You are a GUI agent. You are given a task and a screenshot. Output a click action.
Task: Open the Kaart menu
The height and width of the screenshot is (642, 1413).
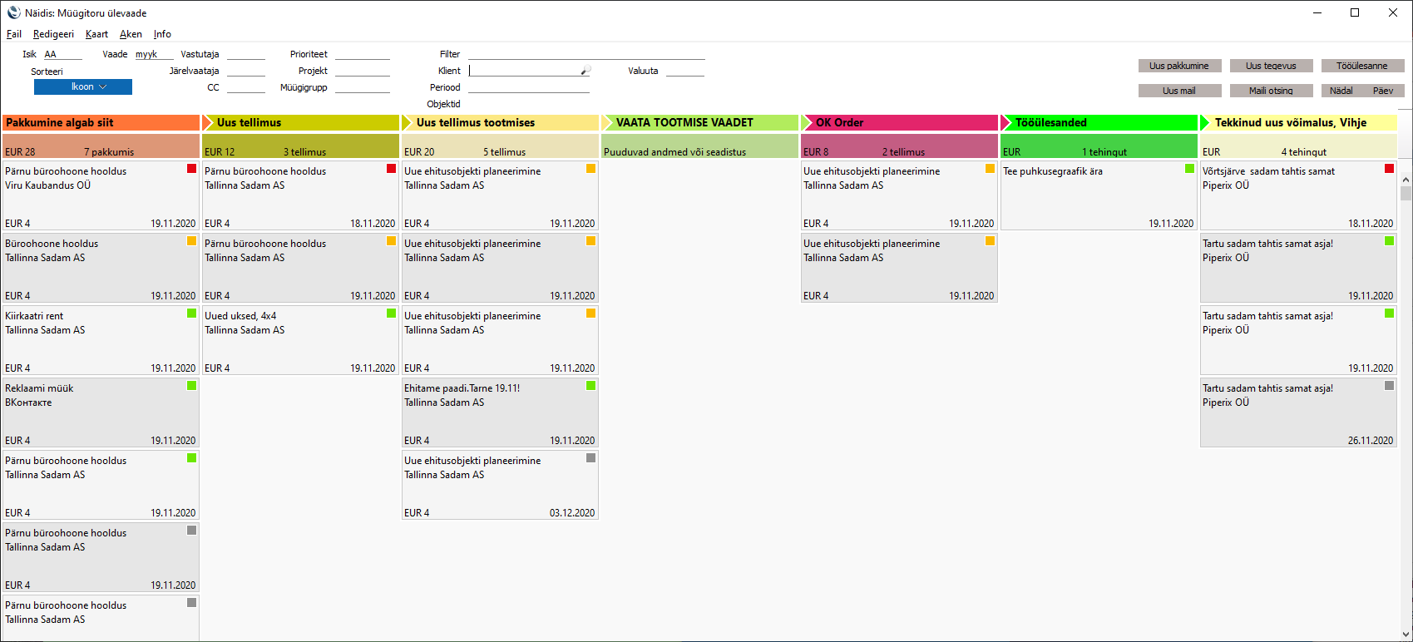tap(96, 34)
